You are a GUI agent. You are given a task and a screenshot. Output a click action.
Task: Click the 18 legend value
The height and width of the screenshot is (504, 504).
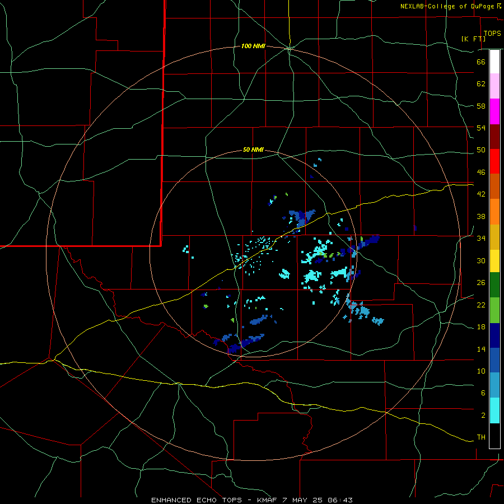tap(481, 327)
